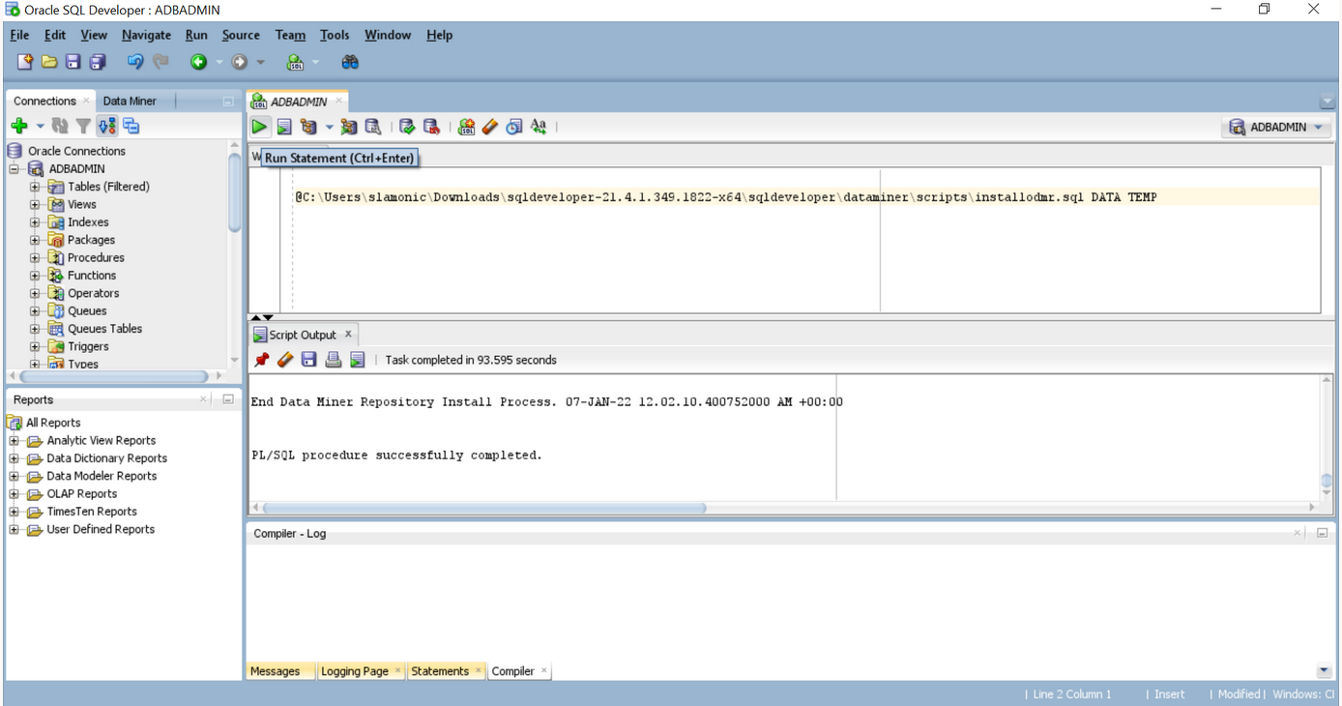The image size is (1342, 706).
Task: Print the script output
Action: (x=332, y=359)
